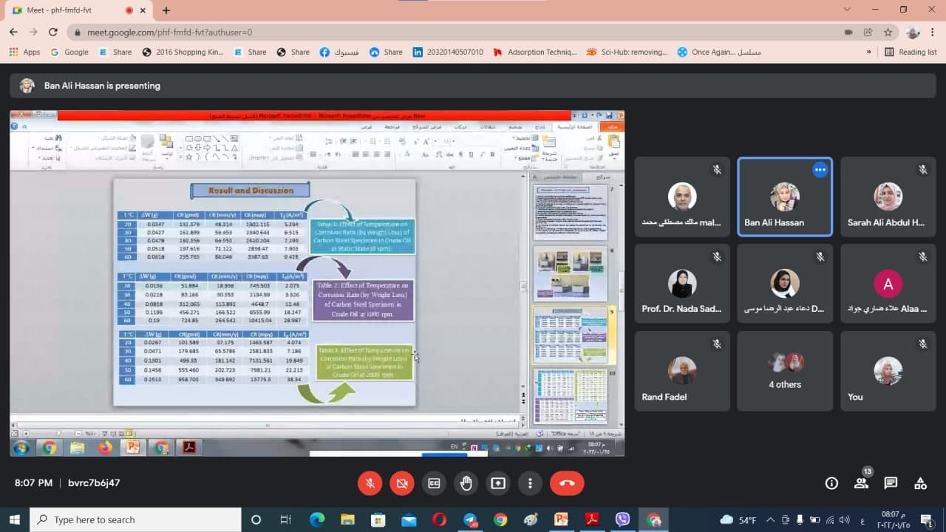Open the 4 others participants tile

(785, 371)
